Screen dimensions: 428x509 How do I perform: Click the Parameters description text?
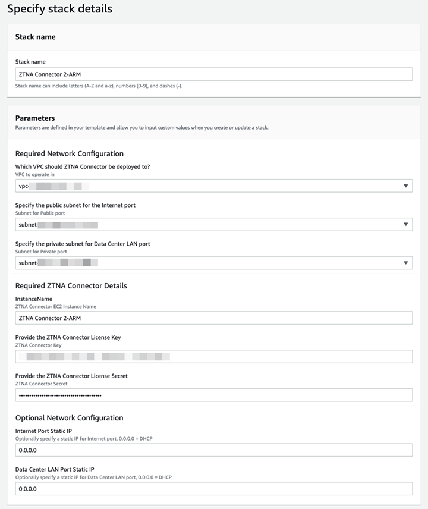tap(141, 127)
